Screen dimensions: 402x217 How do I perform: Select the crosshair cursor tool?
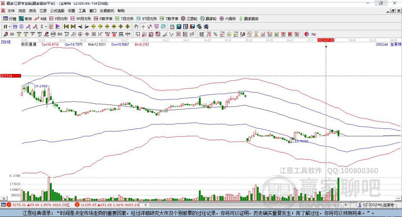(x=143, y=26)
